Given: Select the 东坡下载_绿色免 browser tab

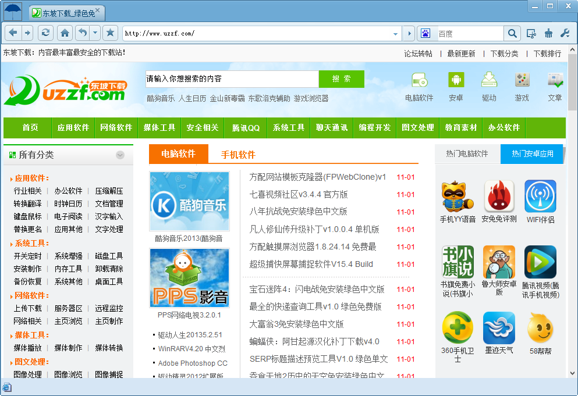Looking at the screenshot, I should click(x=66, y=13).
